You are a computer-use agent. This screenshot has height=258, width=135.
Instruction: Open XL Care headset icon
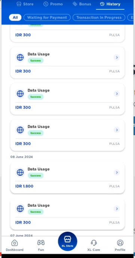point(93,243)
